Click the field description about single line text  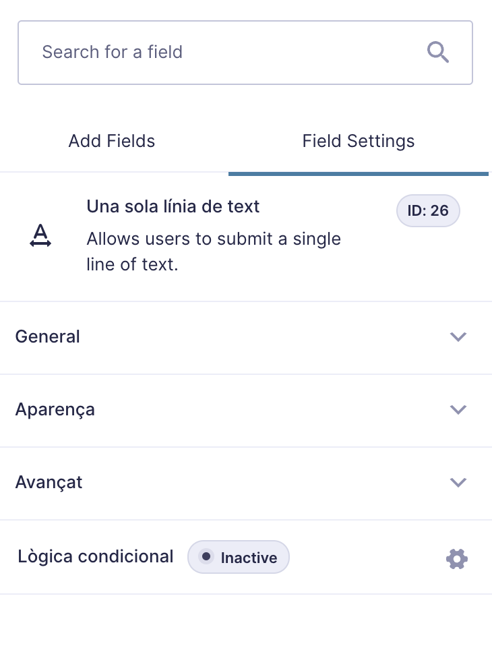click(x=214, y=252)
